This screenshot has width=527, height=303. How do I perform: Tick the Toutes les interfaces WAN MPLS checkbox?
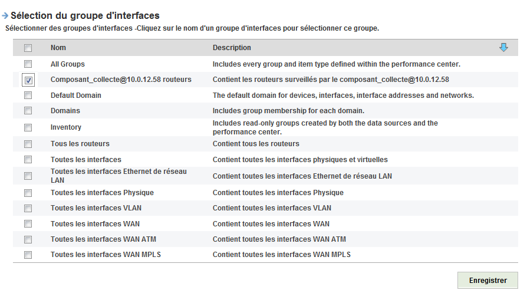click(28, 255)
